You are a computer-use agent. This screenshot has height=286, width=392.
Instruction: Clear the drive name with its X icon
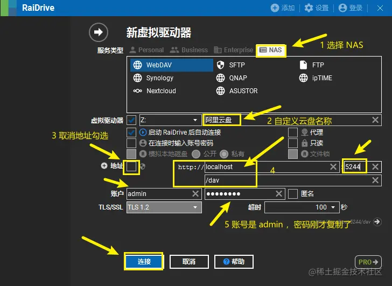point(375,120)
